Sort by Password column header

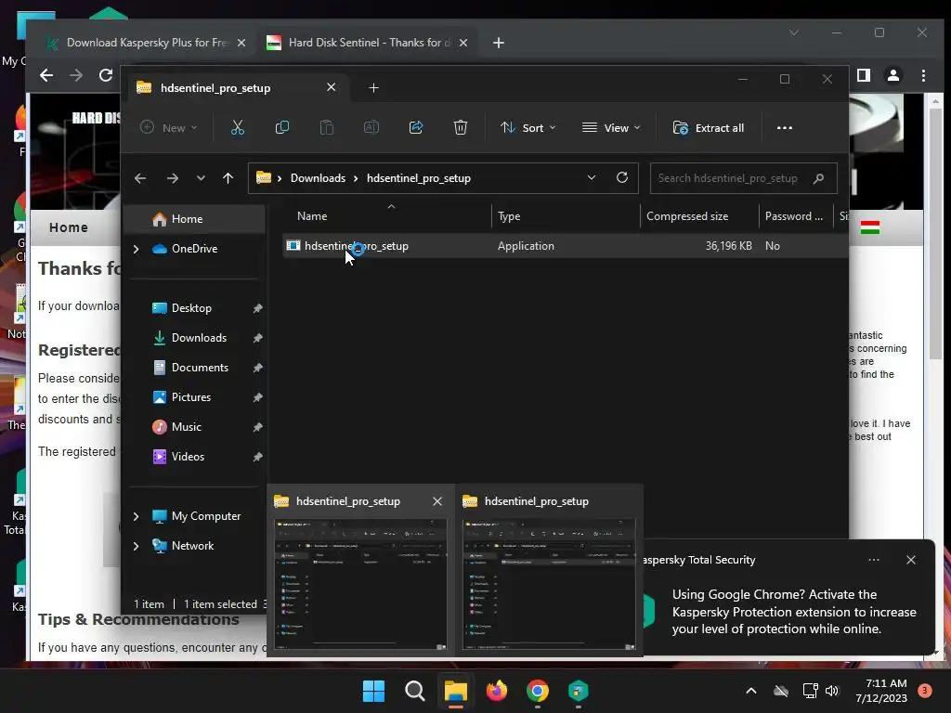tap(796, 215)
